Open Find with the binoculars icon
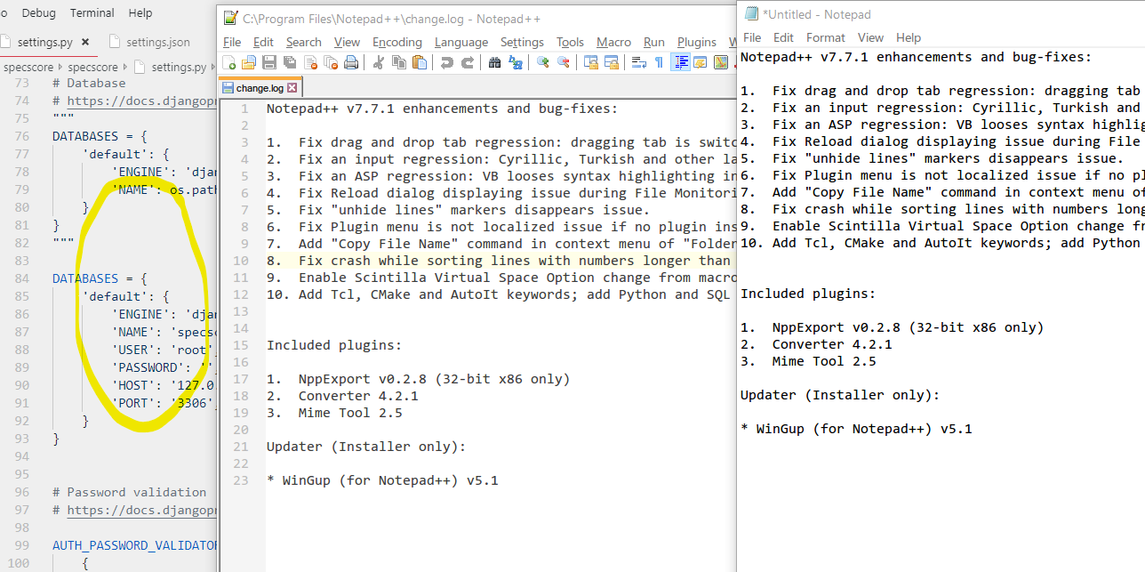 tap(495, 62)
